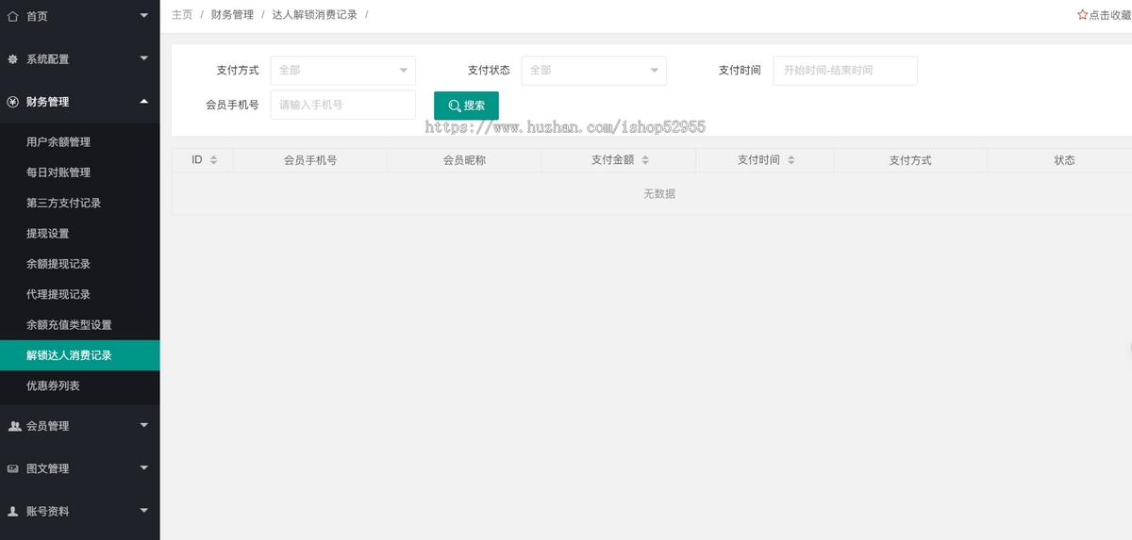
Task: Click the 会员昵称 column header
Action: [464, 160]
